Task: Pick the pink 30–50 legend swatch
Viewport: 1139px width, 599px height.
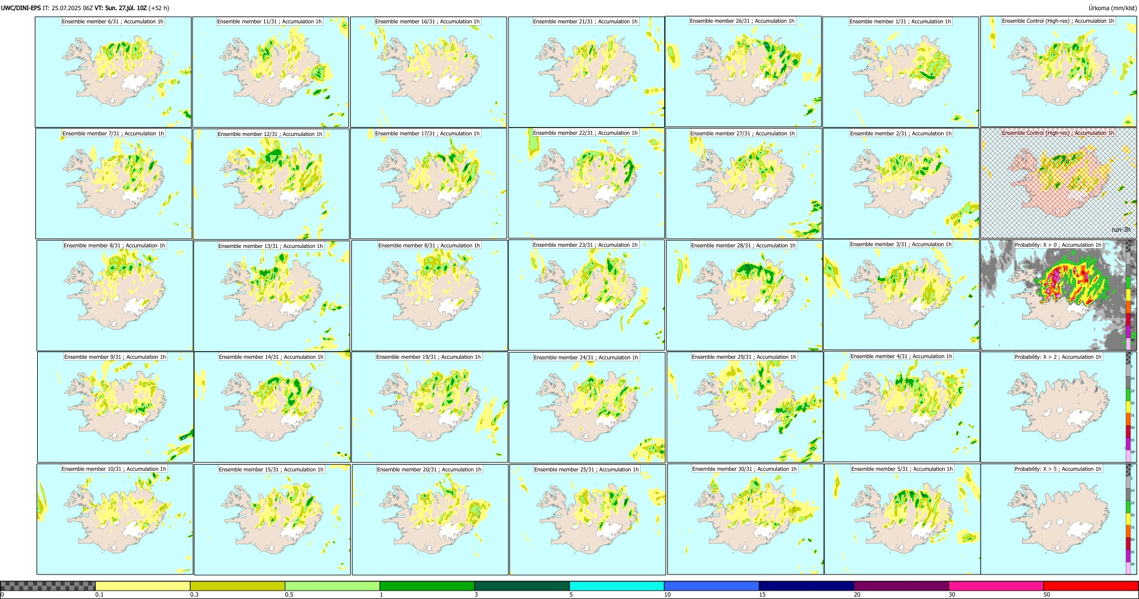Action: coord(996,586)
